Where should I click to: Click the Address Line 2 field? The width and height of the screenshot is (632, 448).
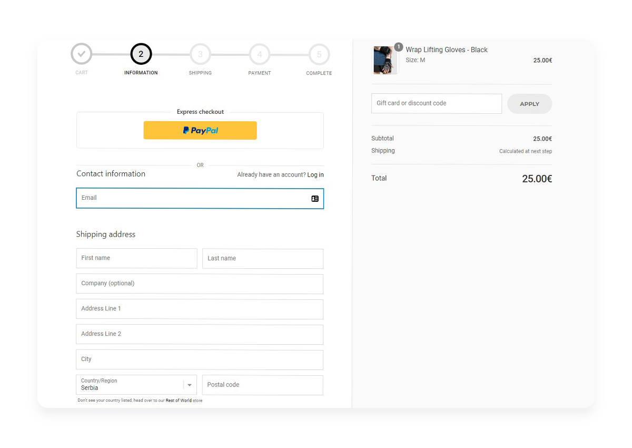click(200, 334)
